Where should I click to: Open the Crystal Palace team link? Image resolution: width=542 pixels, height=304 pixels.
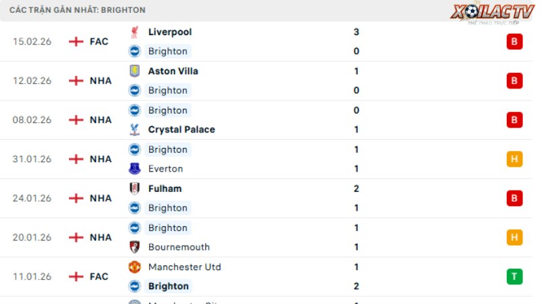[x=181, y=129]
